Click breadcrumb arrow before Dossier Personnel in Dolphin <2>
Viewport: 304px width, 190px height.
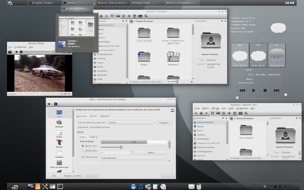(235, 119)
